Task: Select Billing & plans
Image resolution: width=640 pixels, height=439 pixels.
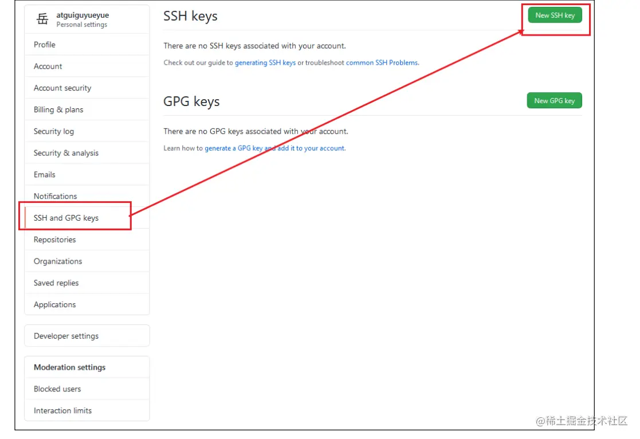Action: [x=87, y=109]
